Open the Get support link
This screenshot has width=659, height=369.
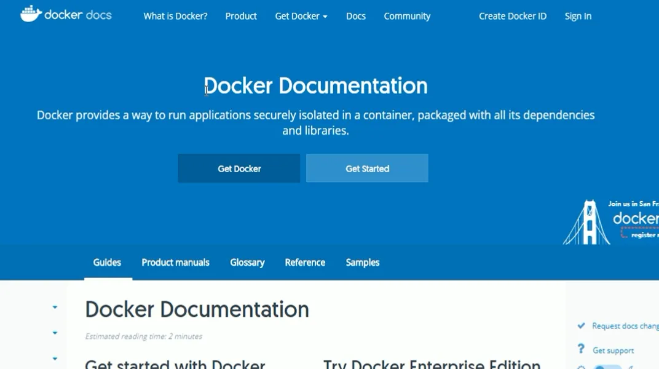(x=613, y=350)
